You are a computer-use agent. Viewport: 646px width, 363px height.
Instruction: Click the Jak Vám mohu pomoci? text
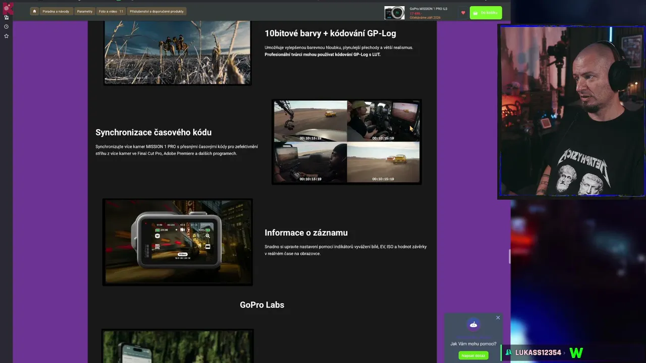pyautogui.click(x=473, y=344)
